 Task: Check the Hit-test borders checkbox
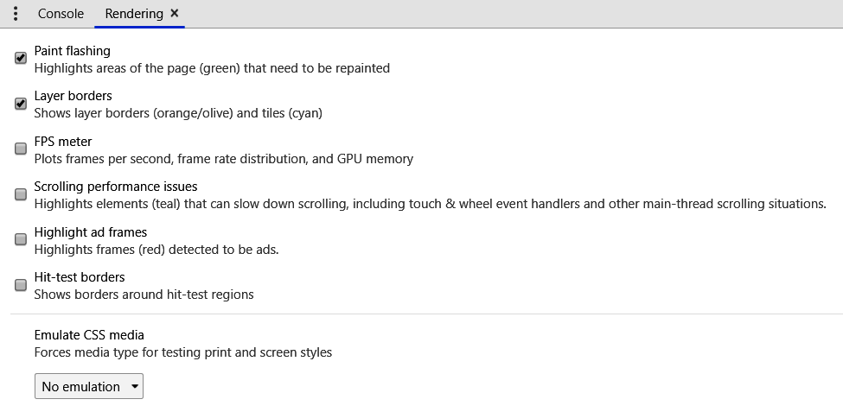coord(21,285)
